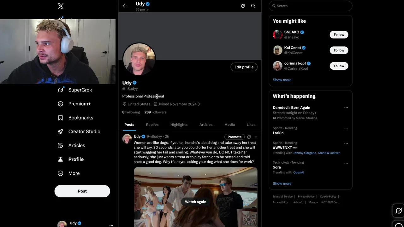Switch to the Articles profile tab
This screenshot has width=404, height=227.
coord(206,125)
